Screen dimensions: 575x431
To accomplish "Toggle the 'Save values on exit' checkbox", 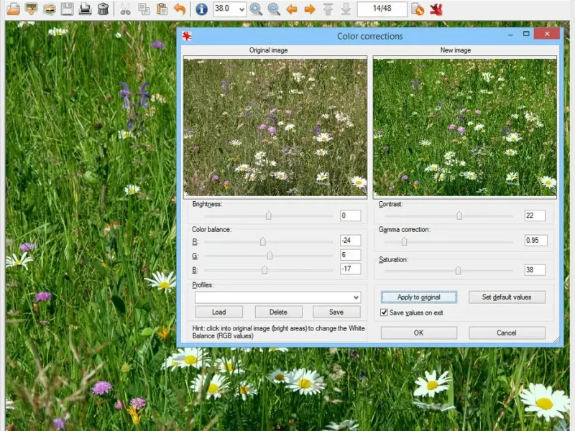I will (384, 313).
